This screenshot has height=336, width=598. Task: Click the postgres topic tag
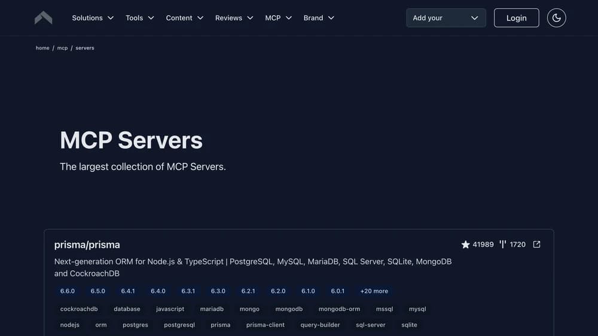135,325
